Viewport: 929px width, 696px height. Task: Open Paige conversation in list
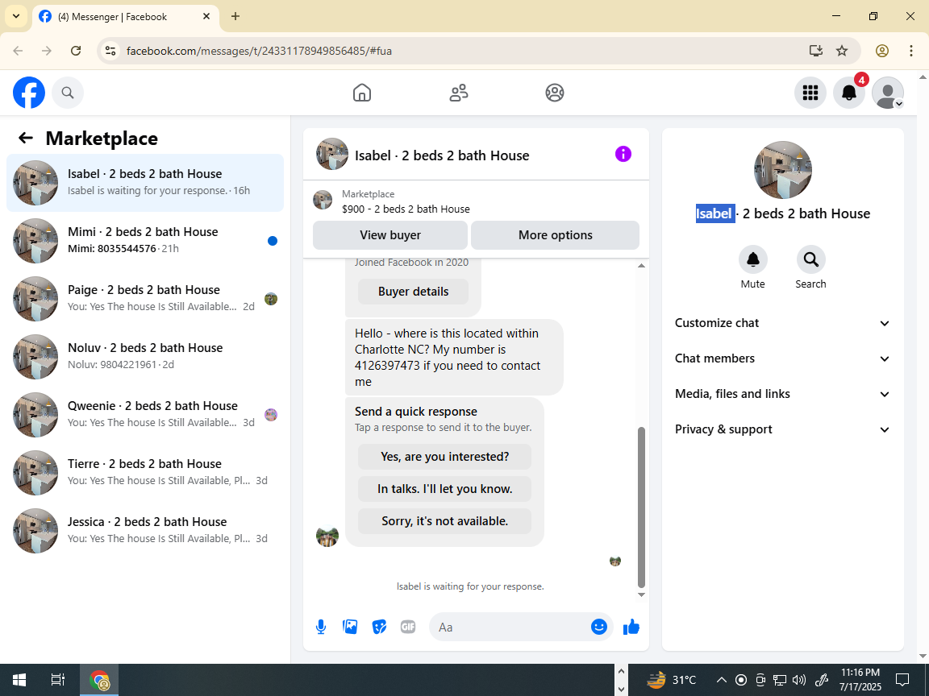point(145,299)
